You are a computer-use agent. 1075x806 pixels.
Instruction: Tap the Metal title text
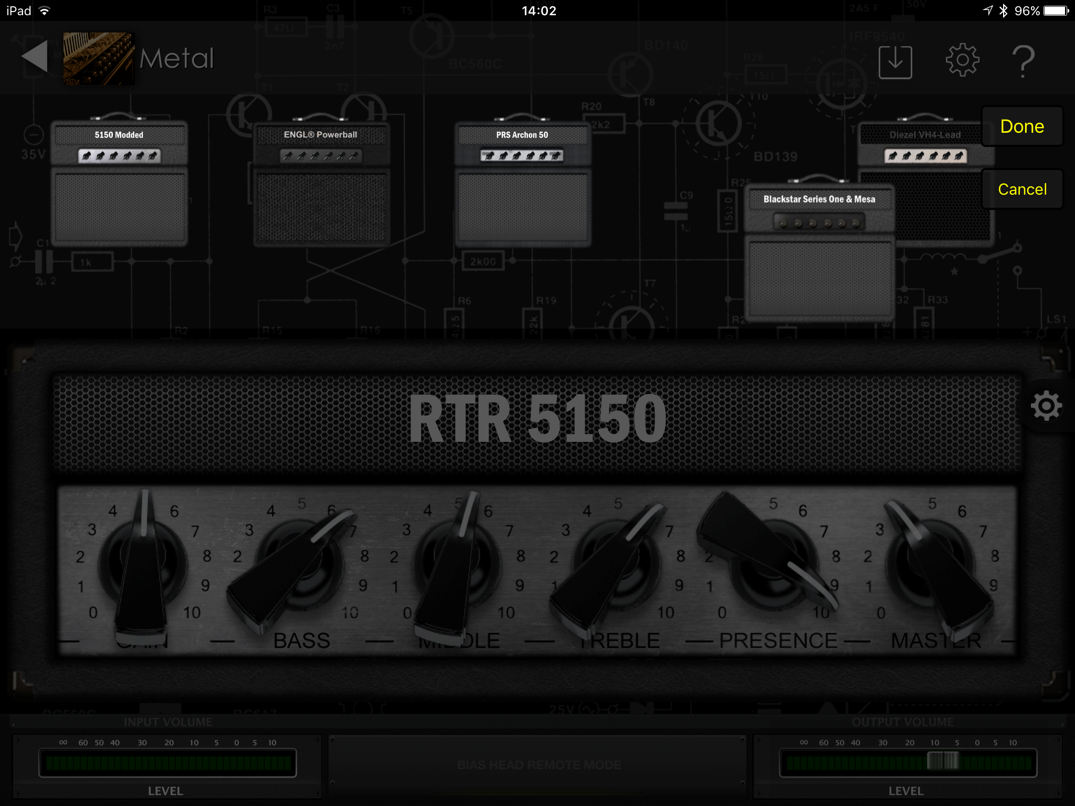pyautogui.click(x=177, y=58)
